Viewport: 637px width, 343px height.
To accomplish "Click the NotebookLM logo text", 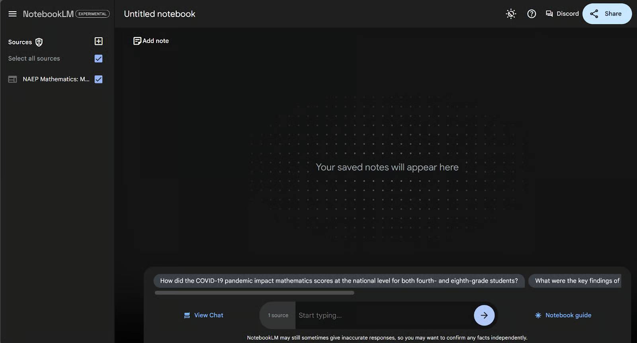I will (x=48, y=14).
